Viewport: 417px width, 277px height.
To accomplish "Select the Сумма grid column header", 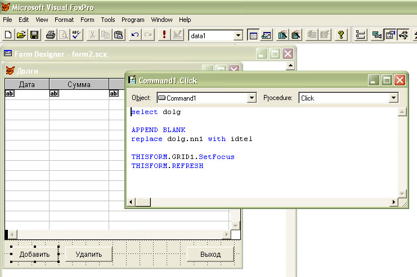I will pos(79,85).
